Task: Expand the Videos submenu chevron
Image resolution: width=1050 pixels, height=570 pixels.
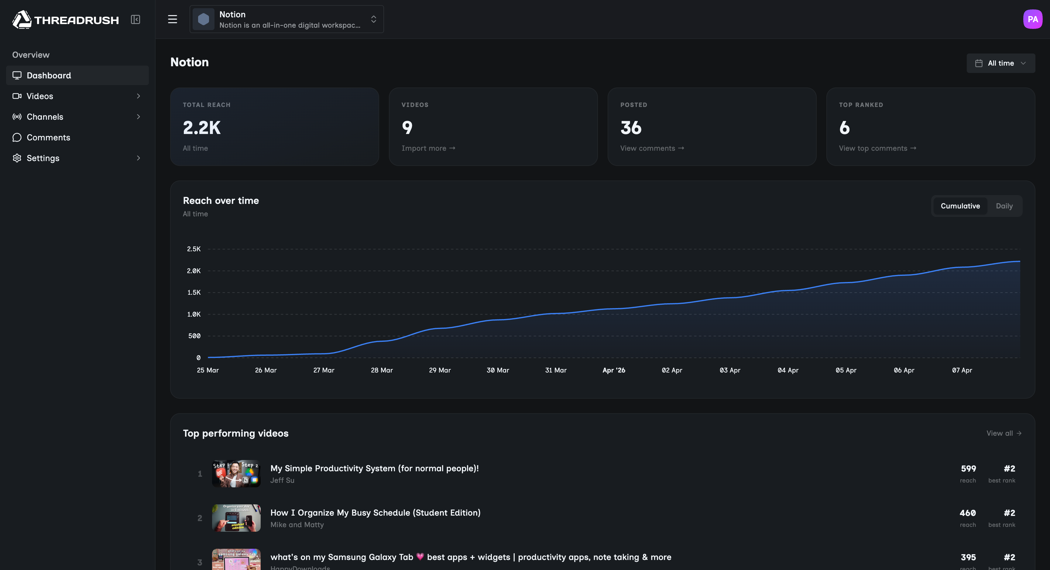Action: [x=139, y=96]
